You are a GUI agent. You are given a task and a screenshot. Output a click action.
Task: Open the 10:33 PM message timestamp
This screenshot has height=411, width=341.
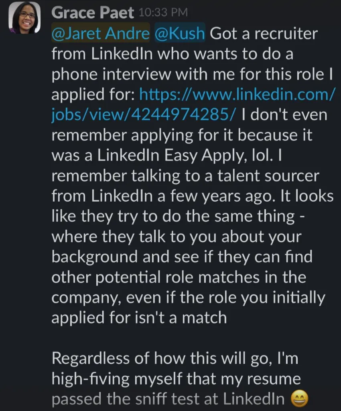point(163,12)
